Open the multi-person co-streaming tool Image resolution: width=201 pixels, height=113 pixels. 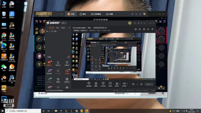click(x=58, y=72)
